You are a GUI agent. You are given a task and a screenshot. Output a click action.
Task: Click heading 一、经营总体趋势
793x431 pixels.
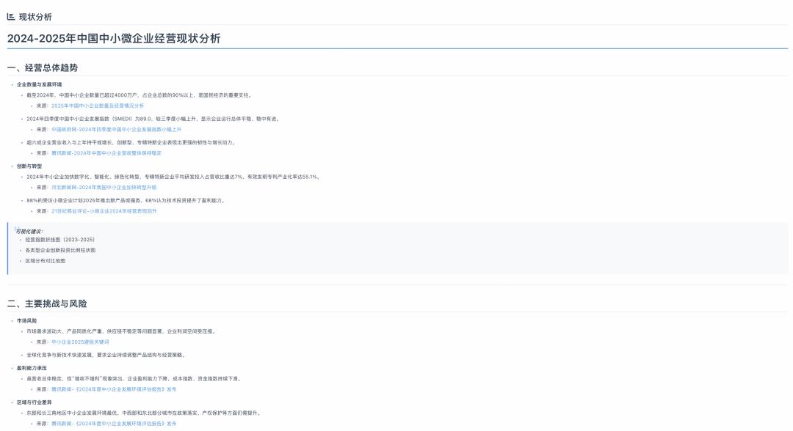pos(43,67)
